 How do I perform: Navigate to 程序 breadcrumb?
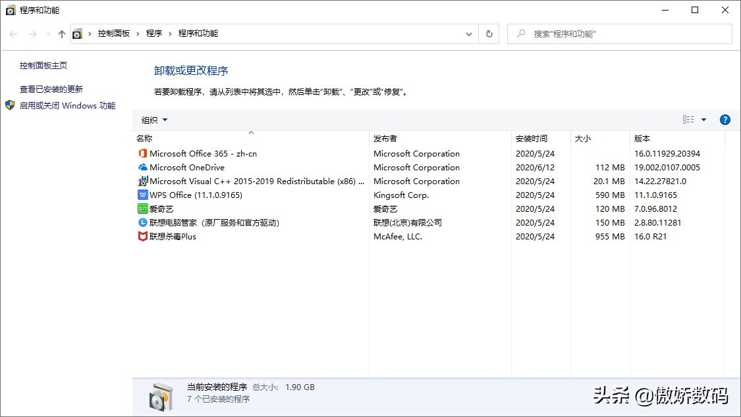click(x=154, y=34)
